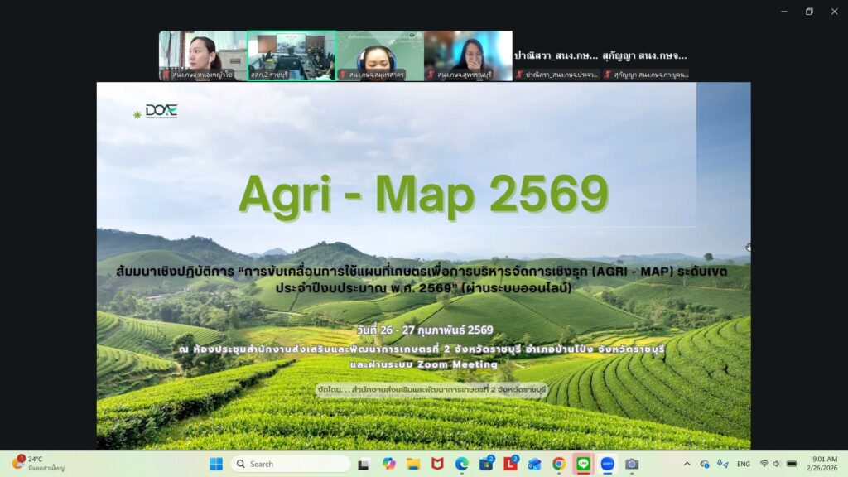Switch to LINE app in taskbar
848x477 pixels.
[583, 464]
